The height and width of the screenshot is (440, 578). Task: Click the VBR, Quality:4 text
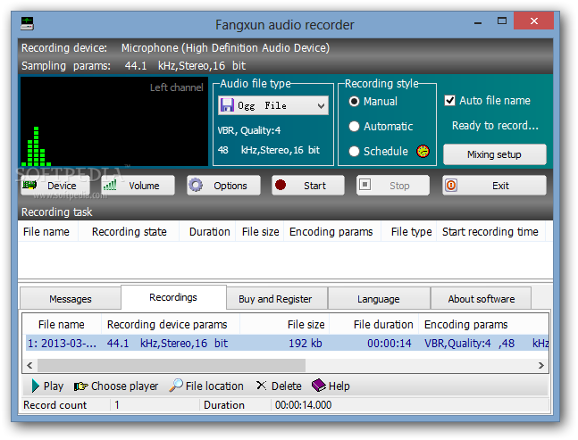click(x=249, y=130)
